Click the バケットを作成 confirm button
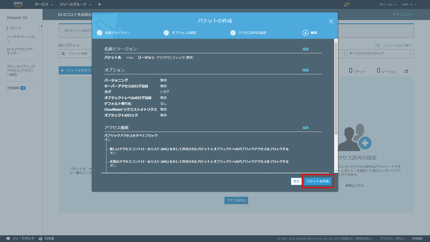This screenshot has height=242, width=430. click(x=317, y=181)
